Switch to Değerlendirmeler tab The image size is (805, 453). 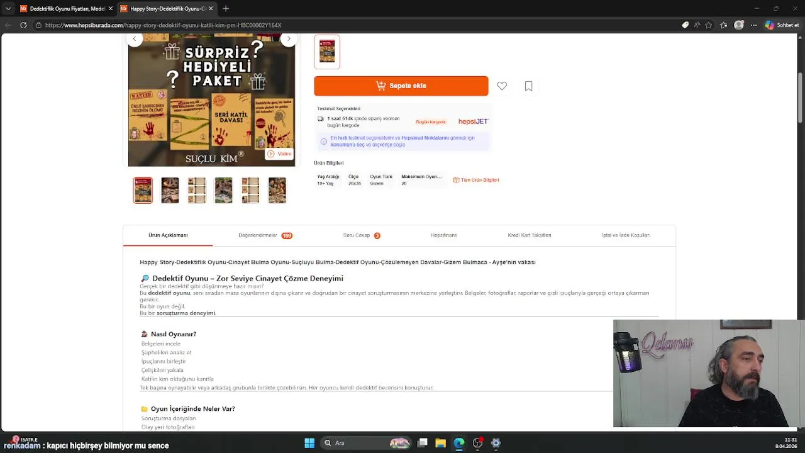click(265, 235)
